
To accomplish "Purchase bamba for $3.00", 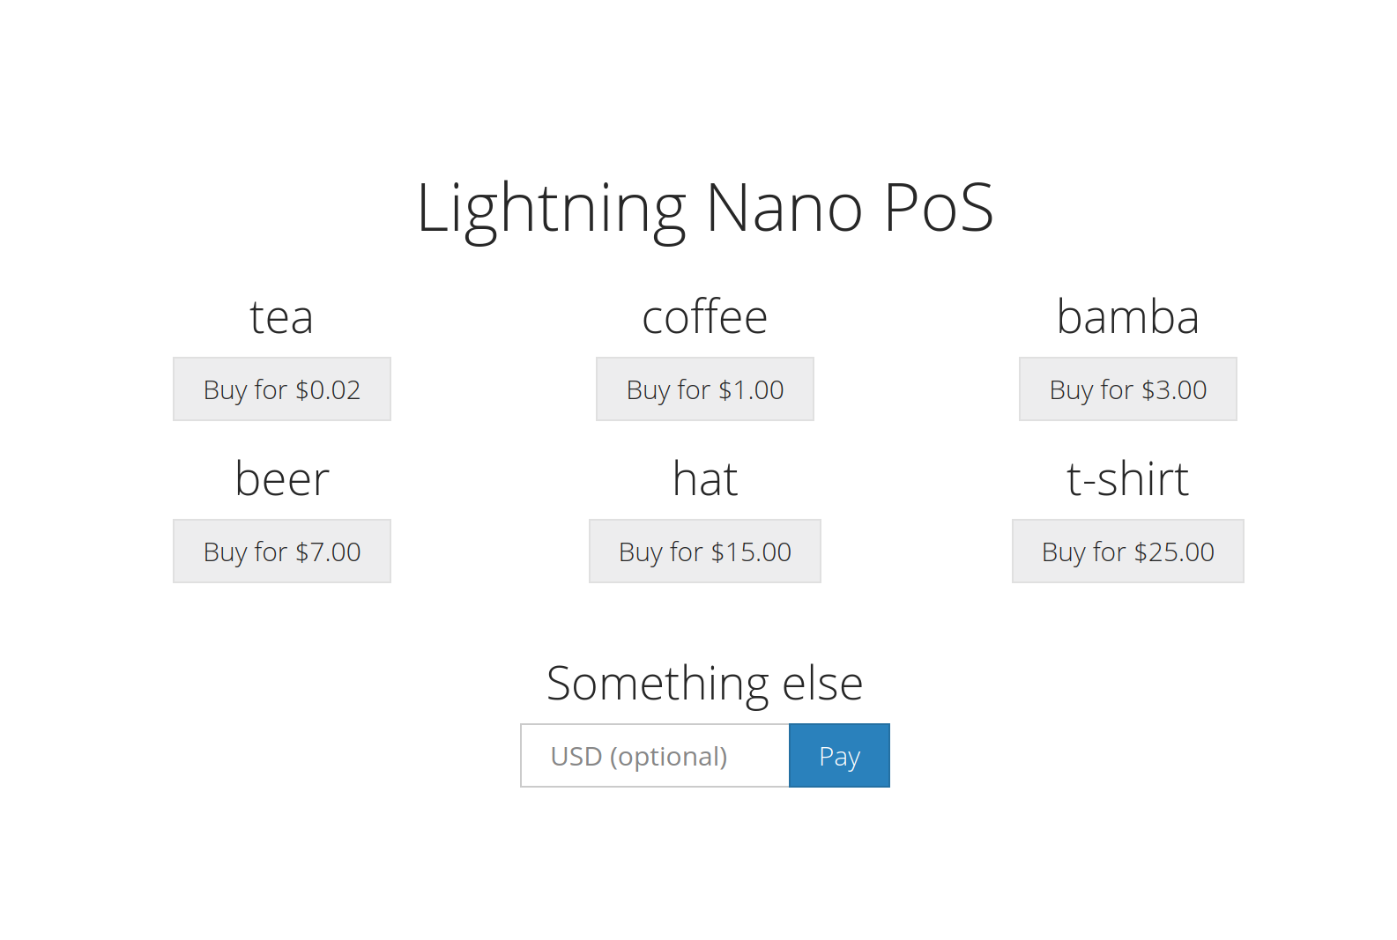I will click(1128, 389).
